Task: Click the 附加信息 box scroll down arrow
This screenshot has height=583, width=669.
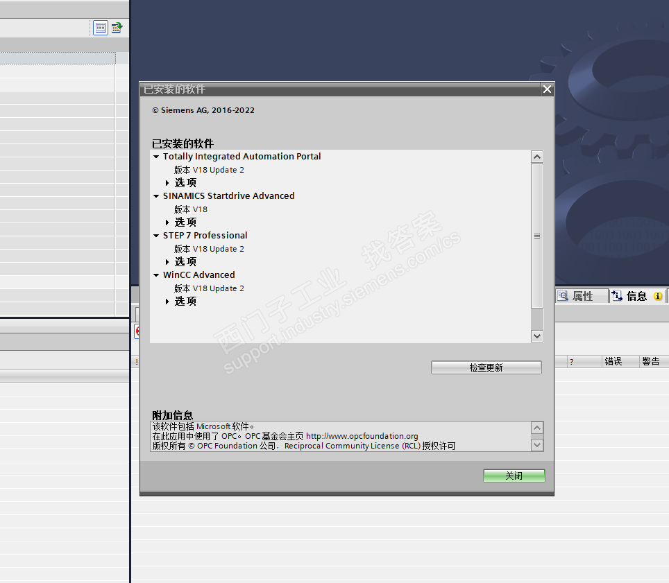Action: coord(537,445)
